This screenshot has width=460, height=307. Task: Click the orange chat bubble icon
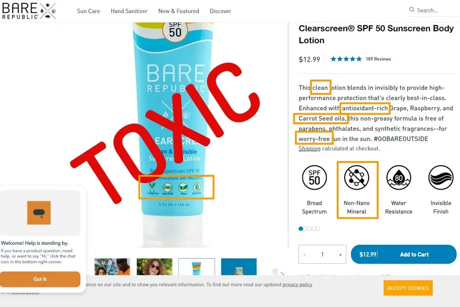(39, 213)
